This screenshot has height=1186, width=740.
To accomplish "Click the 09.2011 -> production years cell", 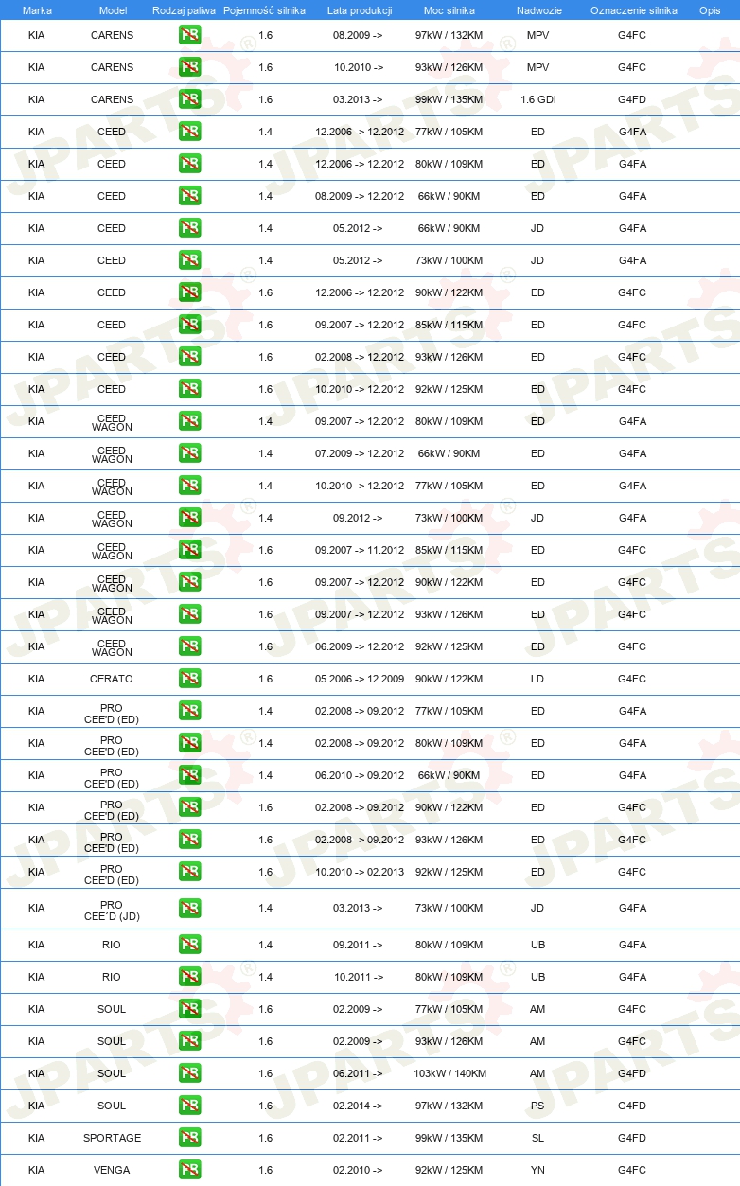I will [x=358, y=945].
